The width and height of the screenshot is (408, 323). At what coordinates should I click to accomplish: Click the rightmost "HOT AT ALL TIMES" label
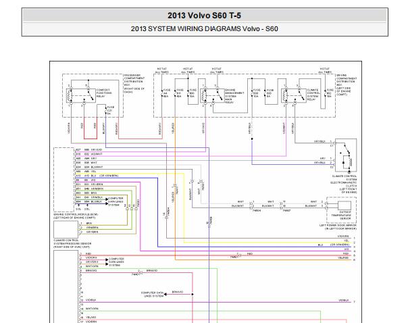pos(325,70)
